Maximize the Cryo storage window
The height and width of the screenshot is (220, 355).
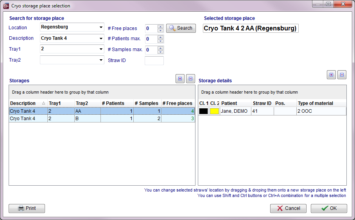click(328, 4)
